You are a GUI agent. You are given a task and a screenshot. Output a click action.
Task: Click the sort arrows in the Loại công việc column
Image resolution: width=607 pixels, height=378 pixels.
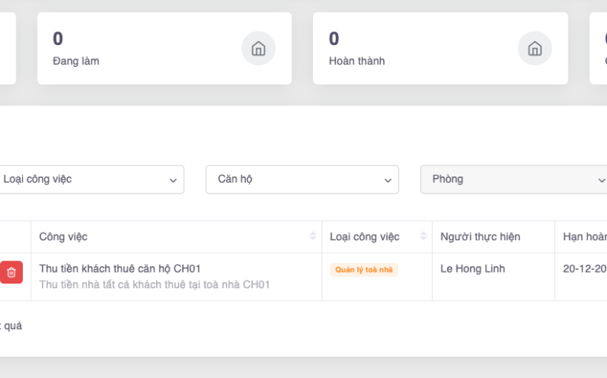423,237
